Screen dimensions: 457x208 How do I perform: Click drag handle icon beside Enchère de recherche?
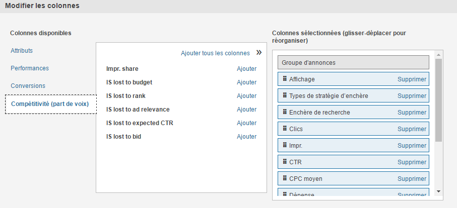pos(285,112)
